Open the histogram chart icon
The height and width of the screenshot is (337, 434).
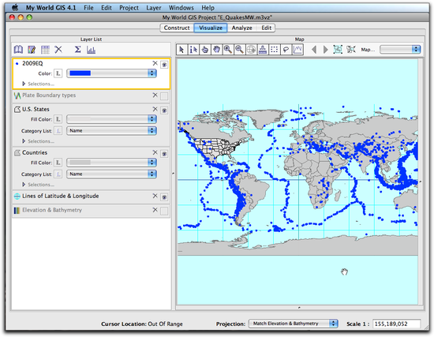(x=91, y=50)
